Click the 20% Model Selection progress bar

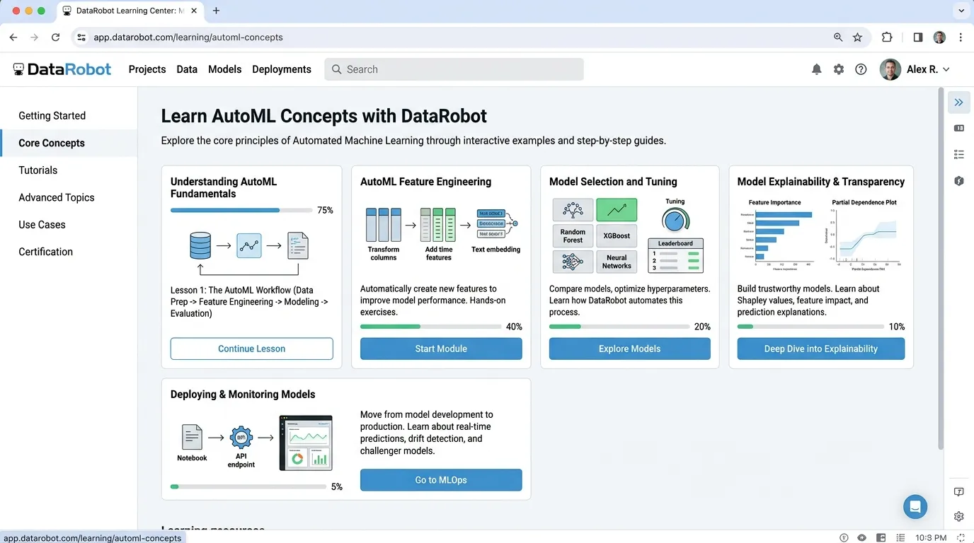[619, 327]
